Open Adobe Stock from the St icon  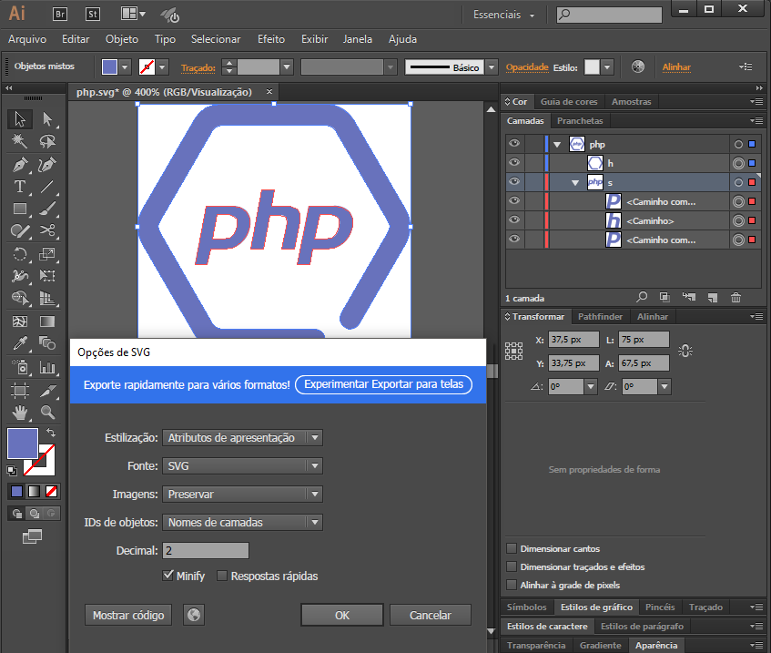pos(93,14)
